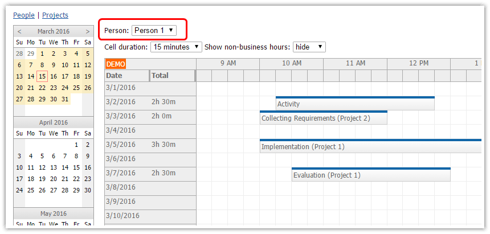Select the 3/5/2016 row header
The height and width of the screenshot is (234, 490).
[x=150, y=146]
